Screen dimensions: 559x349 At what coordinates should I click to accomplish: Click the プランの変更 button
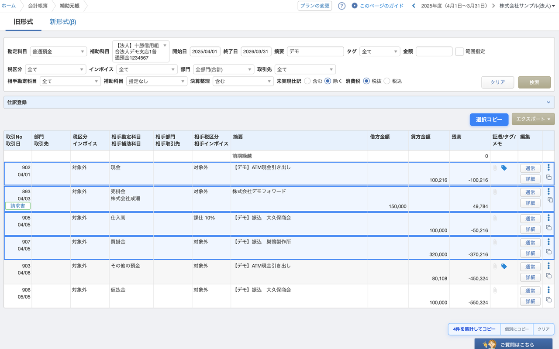[x=315, y=6]
